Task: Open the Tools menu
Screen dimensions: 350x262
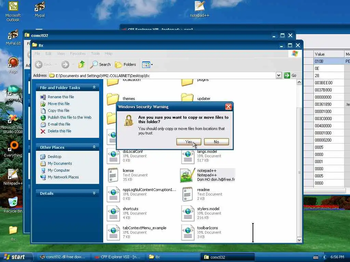Action: pos(95,54)
